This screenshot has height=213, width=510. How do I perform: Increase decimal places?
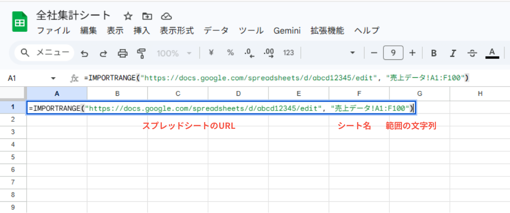269,53
